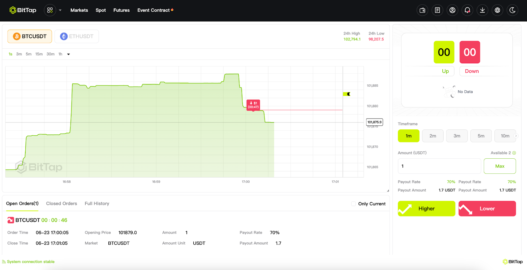
Task: Open the notifications bell icon
Action: point(467,10)
